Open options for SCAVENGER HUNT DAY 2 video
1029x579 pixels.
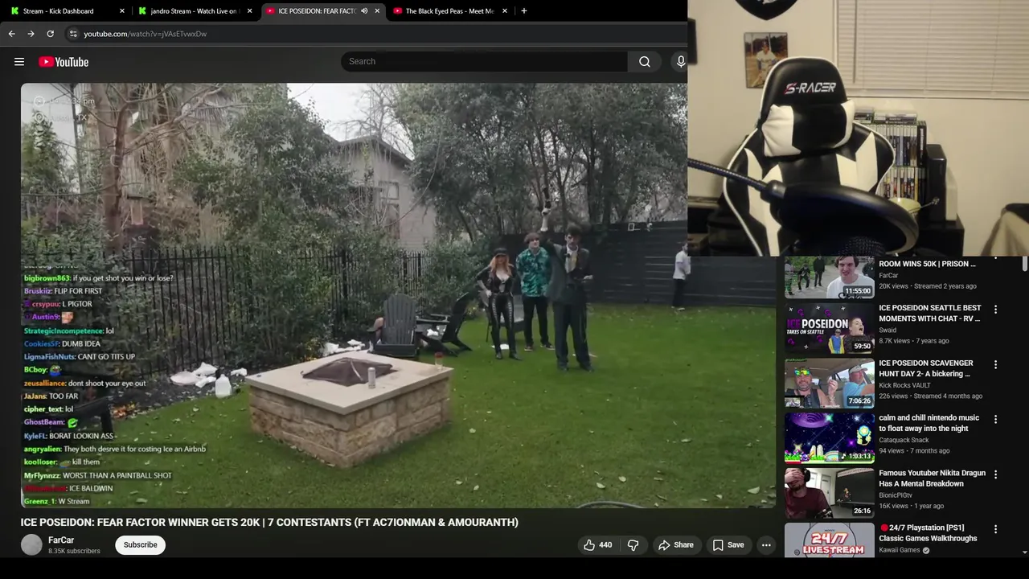click(995, 364)
